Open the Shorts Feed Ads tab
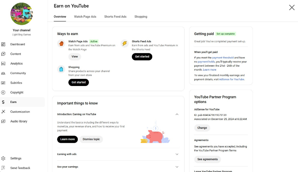This screenshot has height=172, width=298. click(116, 17)
